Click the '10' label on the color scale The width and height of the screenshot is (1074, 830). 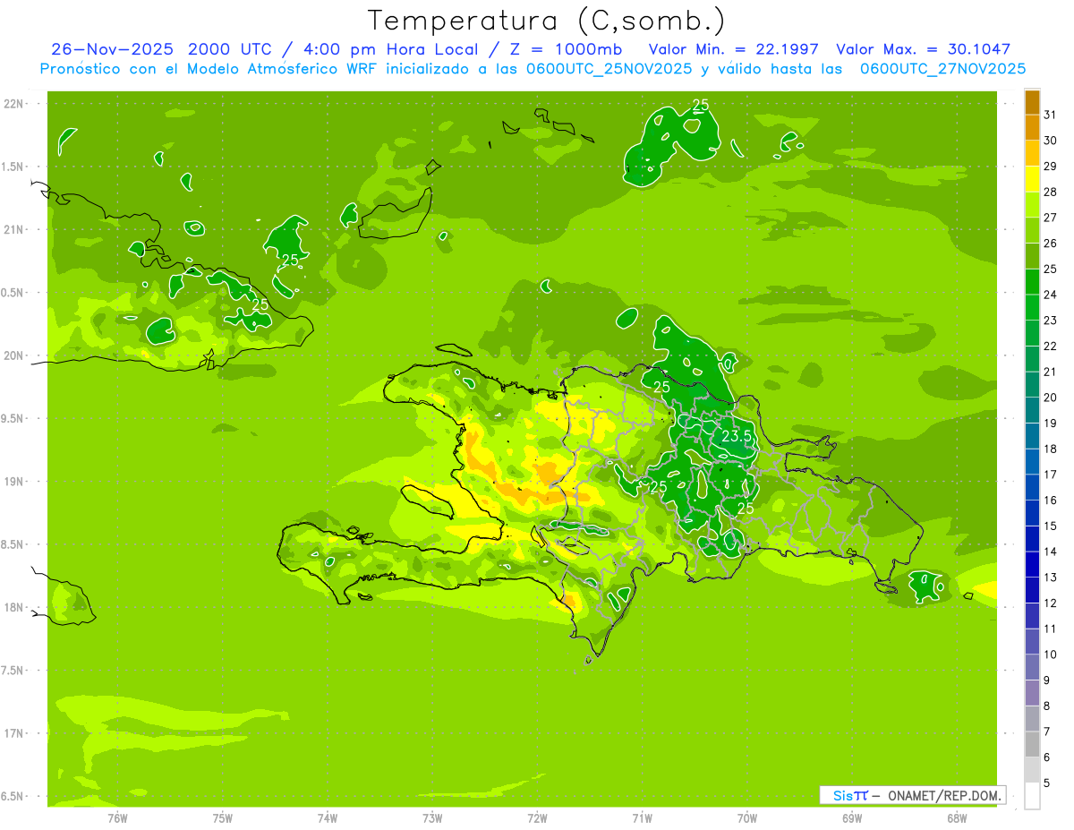[x=1051, y=655]
